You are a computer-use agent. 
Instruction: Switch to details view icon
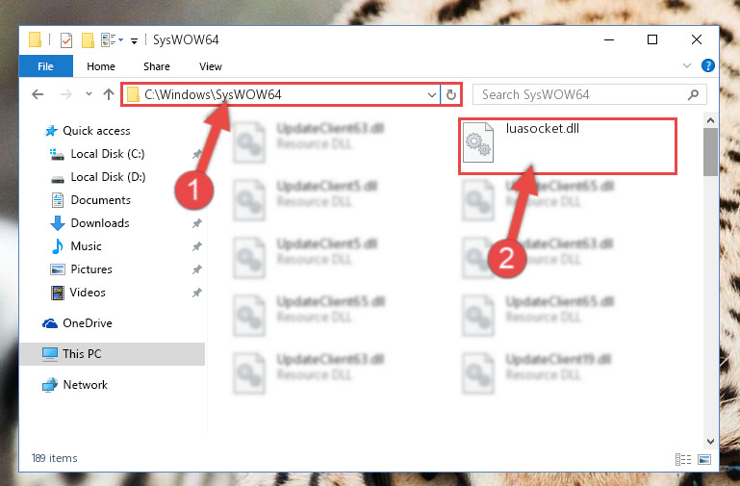click(x=683, y=459)
